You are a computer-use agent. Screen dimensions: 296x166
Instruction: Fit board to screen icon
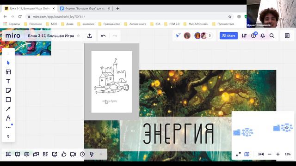tap(261, 154)
